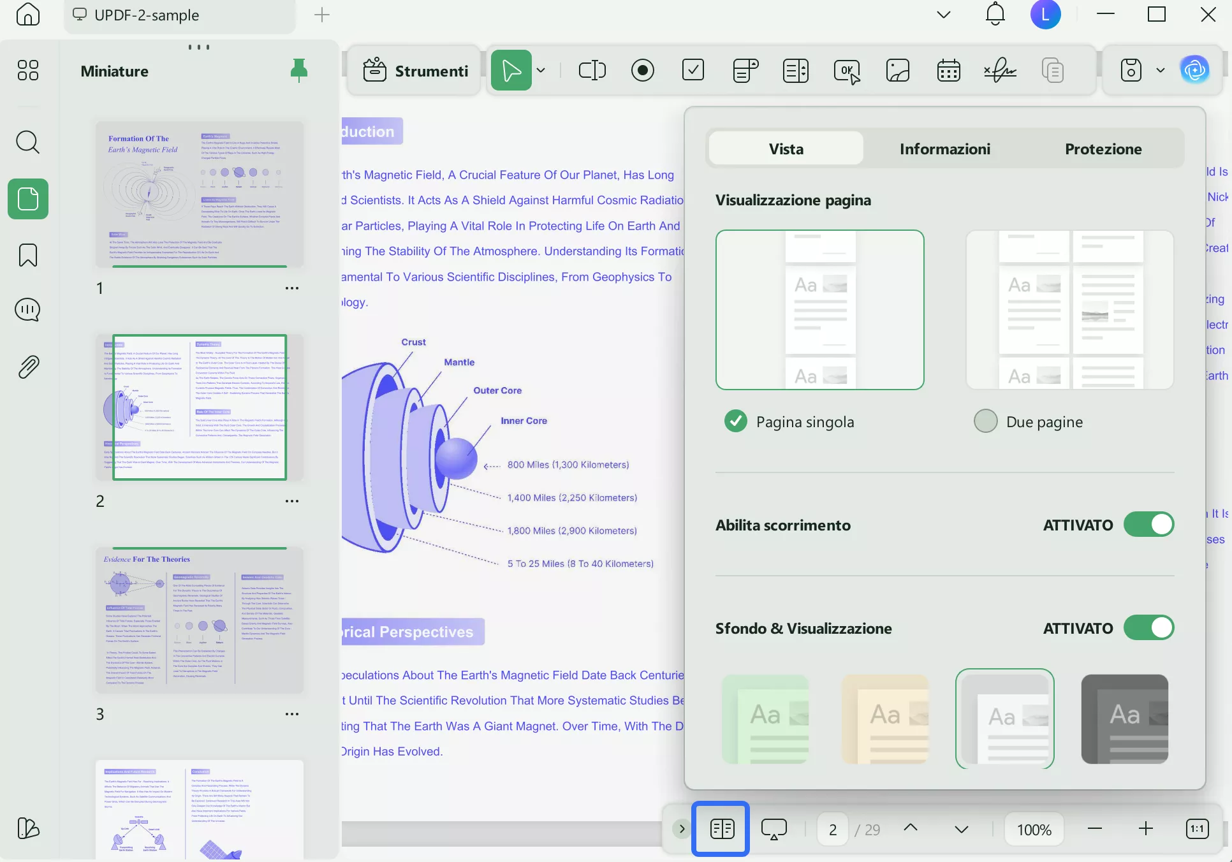The width and height of the screenshot is (1232, 862).
Task: Open the UPDF AI assistant icon
Action: tap(1194, 70)
